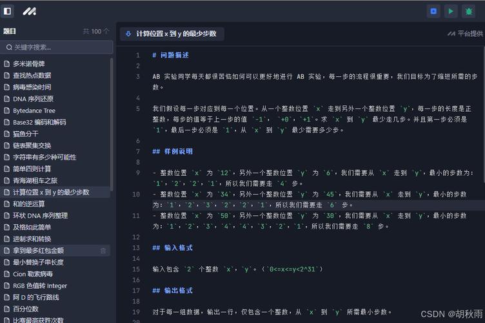Screen dimensions: 485x323
Task: Click file icon beside Bytedance Tree
Action: click(x=6, y=110)
